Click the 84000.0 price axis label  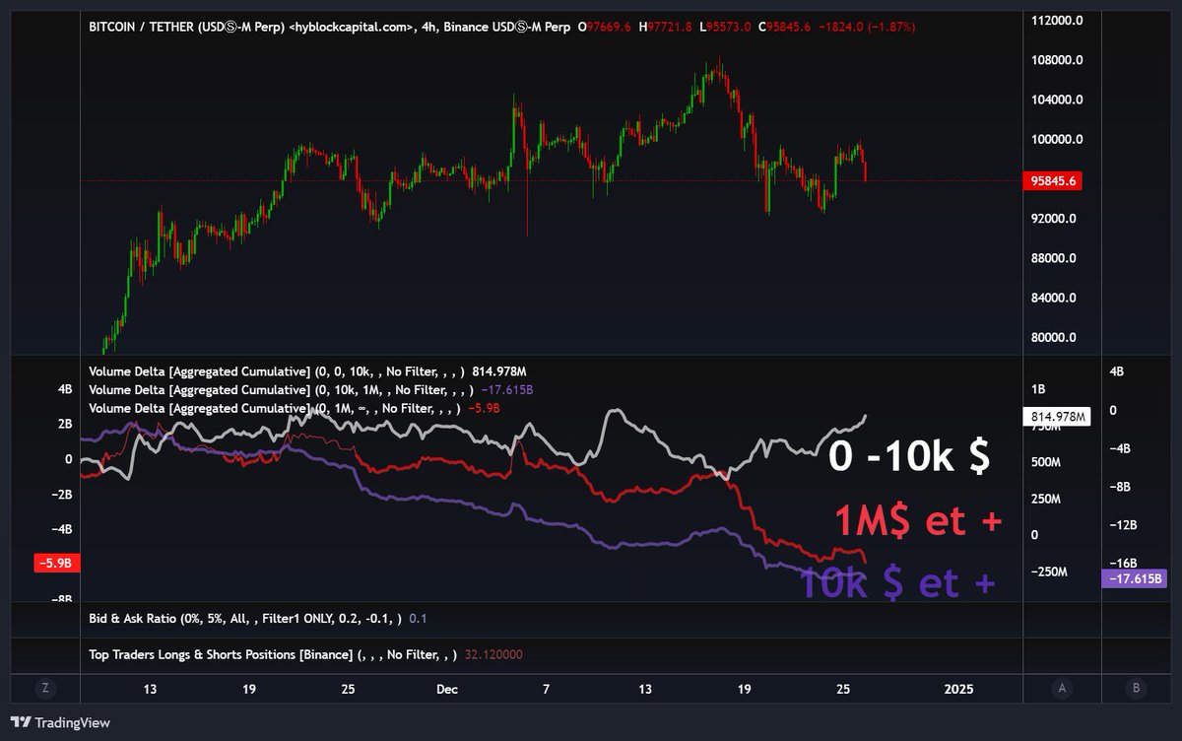tap(1052, 298)
